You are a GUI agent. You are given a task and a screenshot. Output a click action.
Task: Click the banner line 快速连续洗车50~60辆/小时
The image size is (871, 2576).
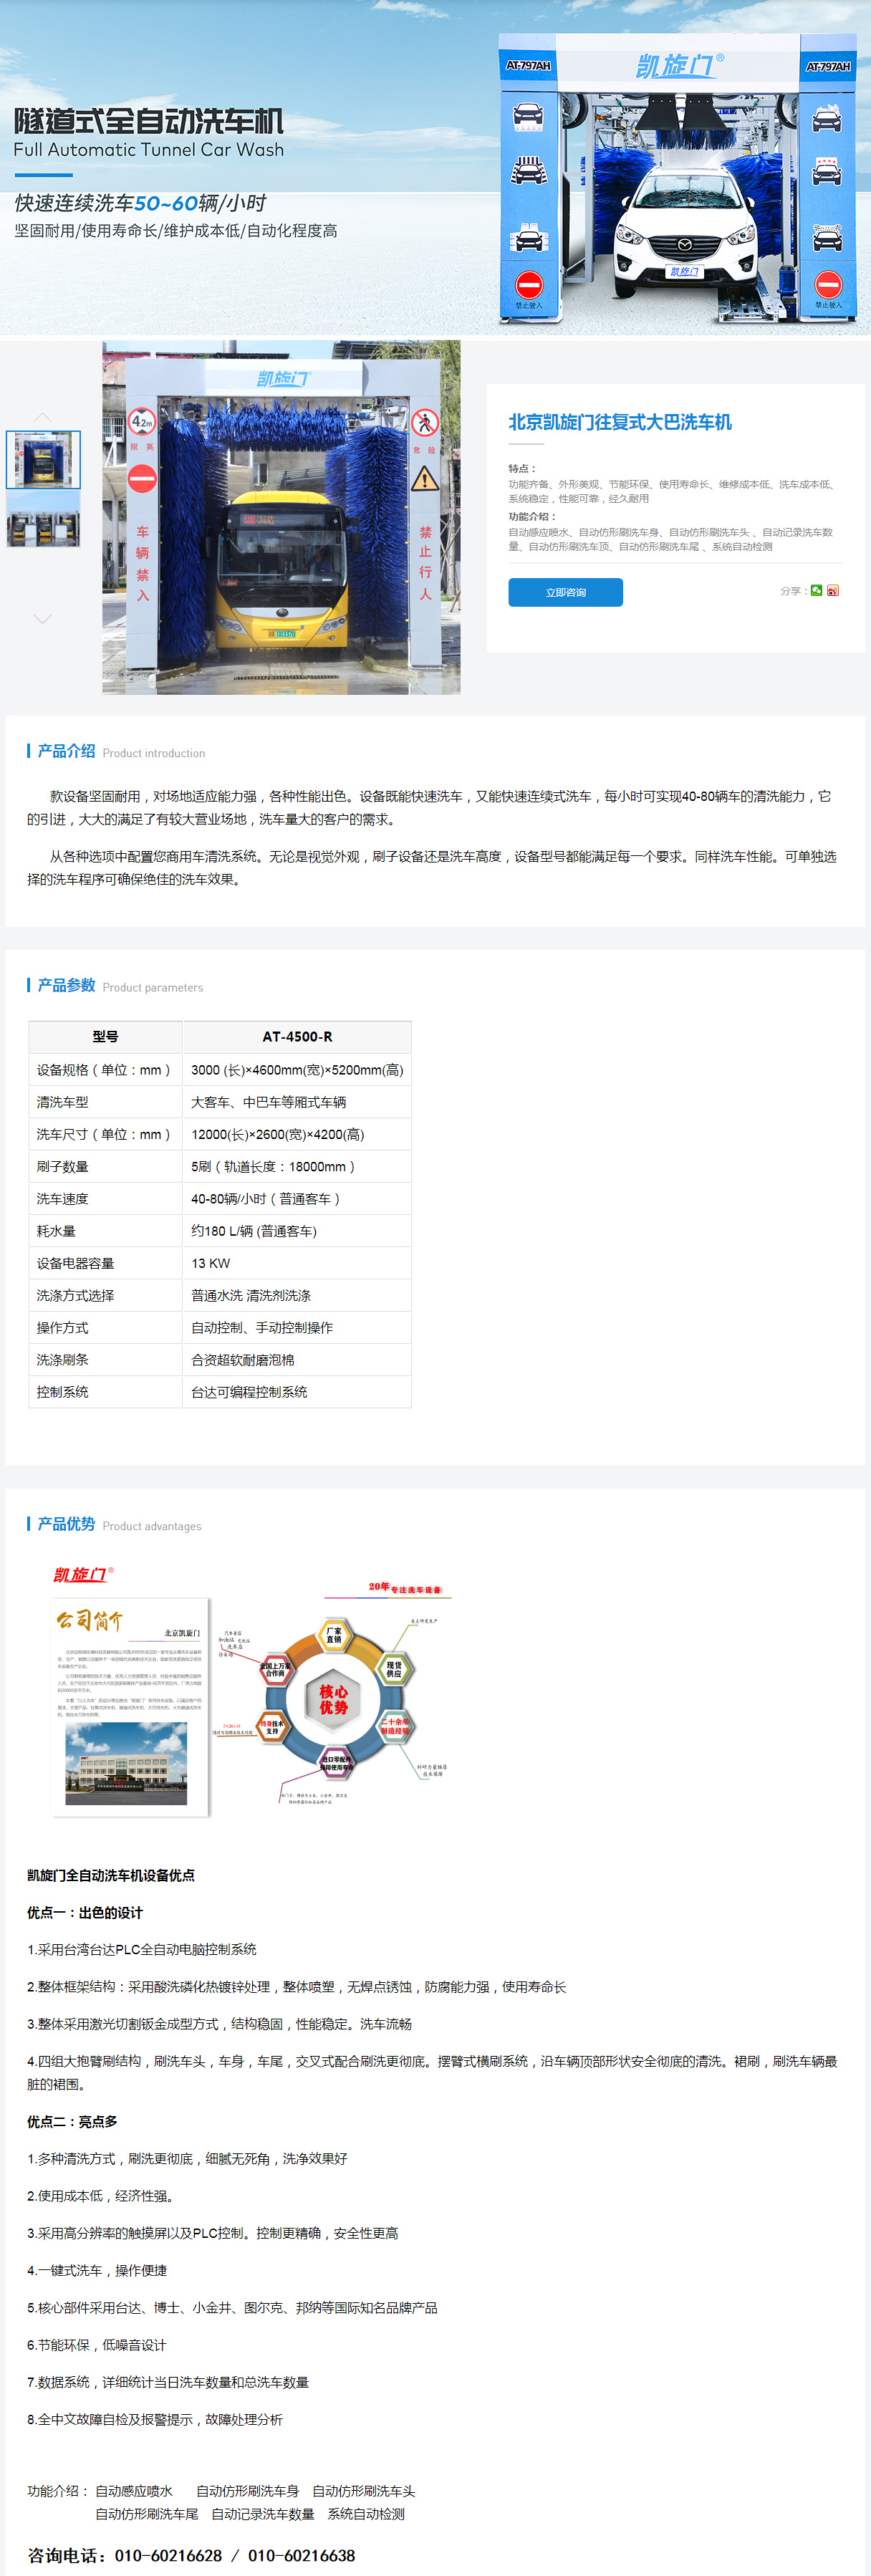point(140,203)
